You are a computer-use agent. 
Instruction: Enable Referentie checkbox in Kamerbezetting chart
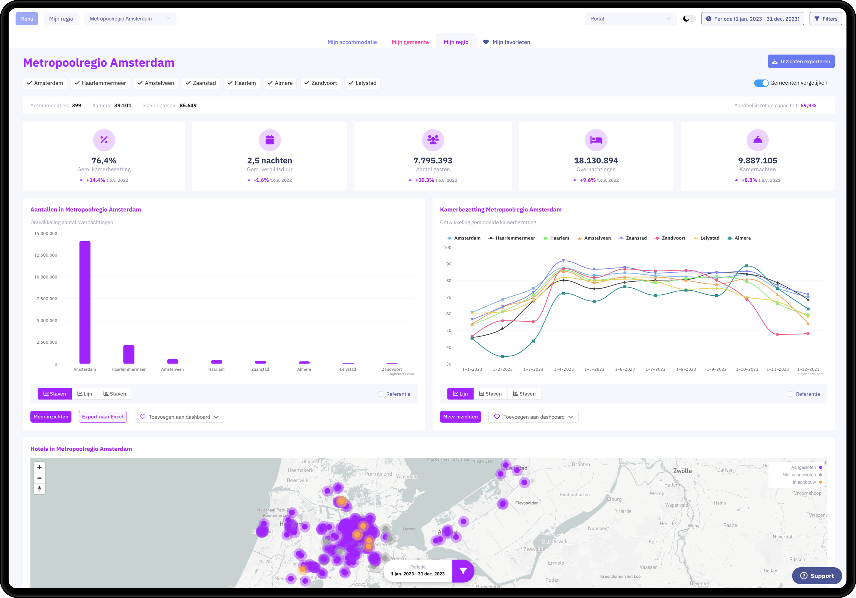[791, 394]
